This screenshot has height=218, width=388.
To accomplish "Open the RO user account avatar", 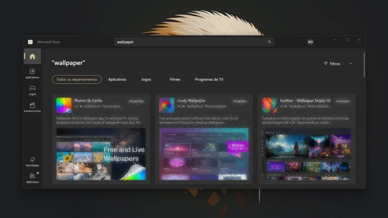I will [x=310, y=42].
